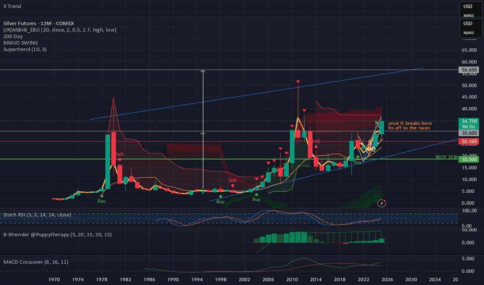
Task: Click the Sell signal marker near 2014
Action: 316,143
